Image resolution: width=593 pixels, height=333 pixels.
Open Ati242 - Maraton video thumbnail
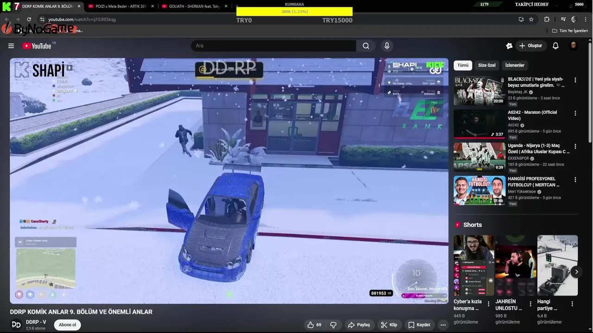(x=479, y=124)
